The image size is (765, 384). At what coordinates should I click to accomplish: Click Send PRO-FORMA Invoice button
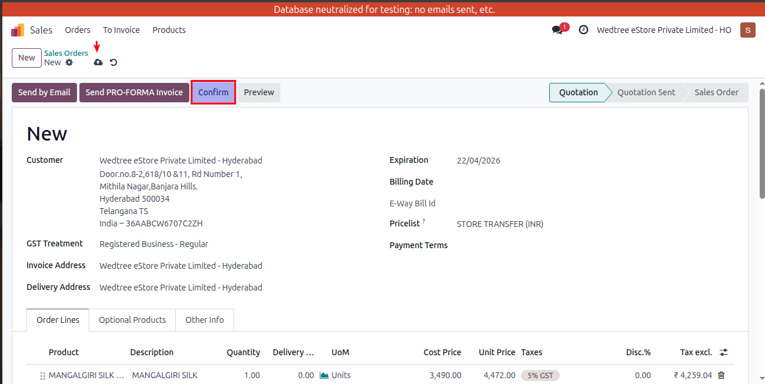coord(134,92)
